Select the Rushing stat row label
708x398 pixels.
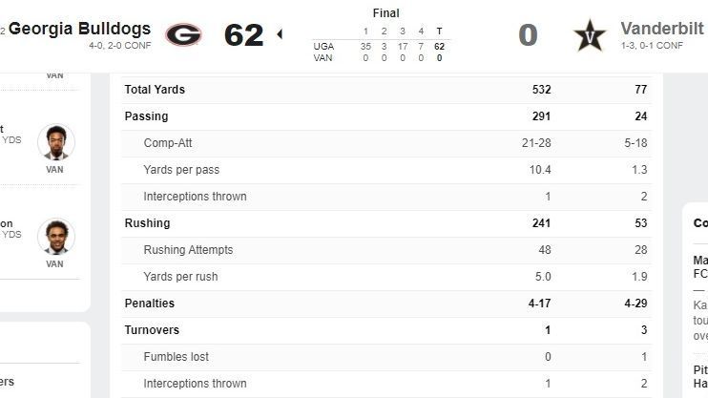(147, 223)
